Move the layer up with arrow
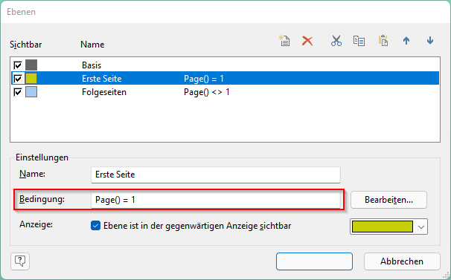 pyautogui.click(x=406, y=41)
